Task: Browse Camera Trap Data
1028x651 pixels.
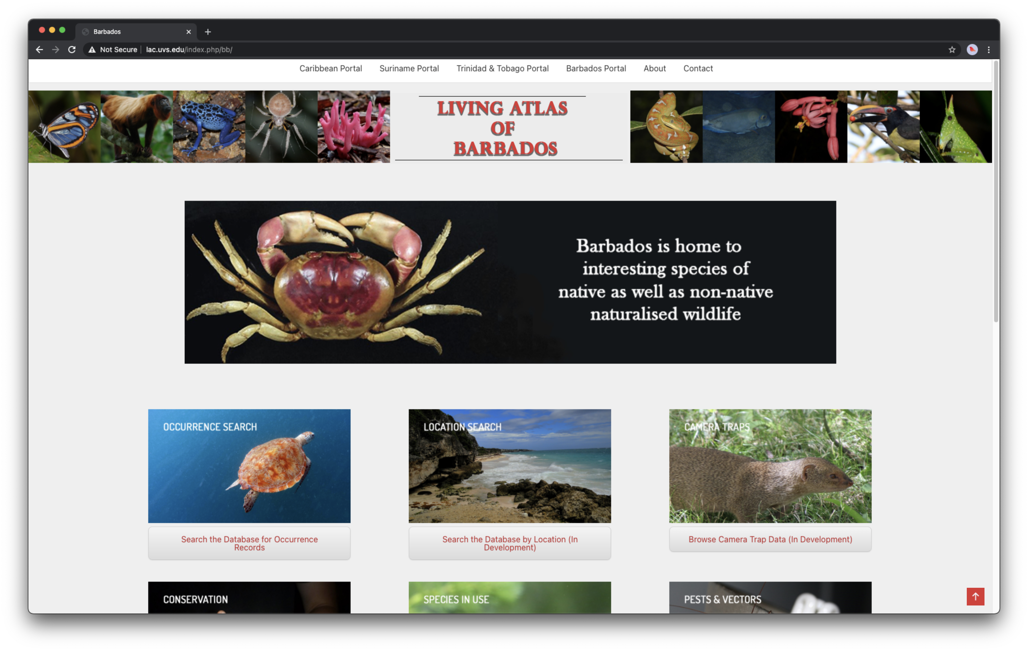Action: coord(770,539)
